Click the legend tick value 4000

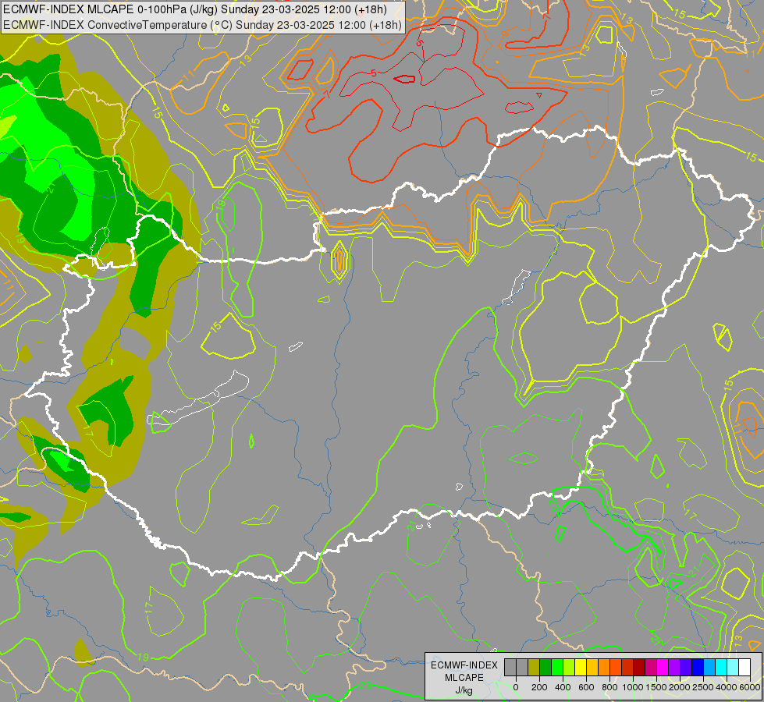pos(727,687)
